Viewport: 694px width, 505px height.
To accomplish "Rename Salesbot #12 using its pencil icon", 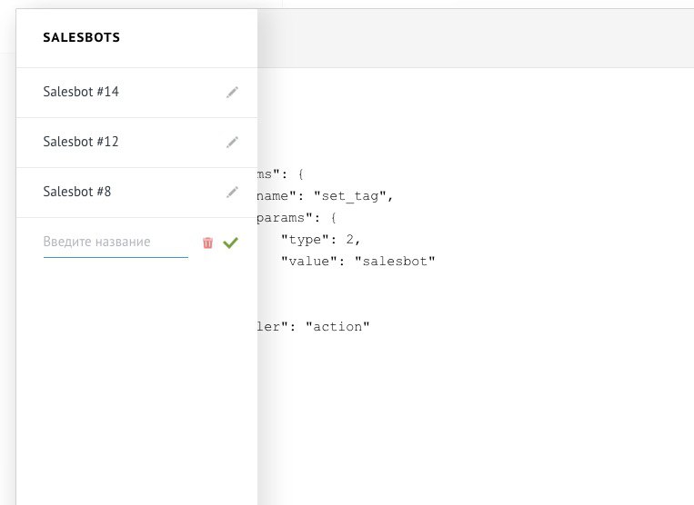I will tap(232, 142).
